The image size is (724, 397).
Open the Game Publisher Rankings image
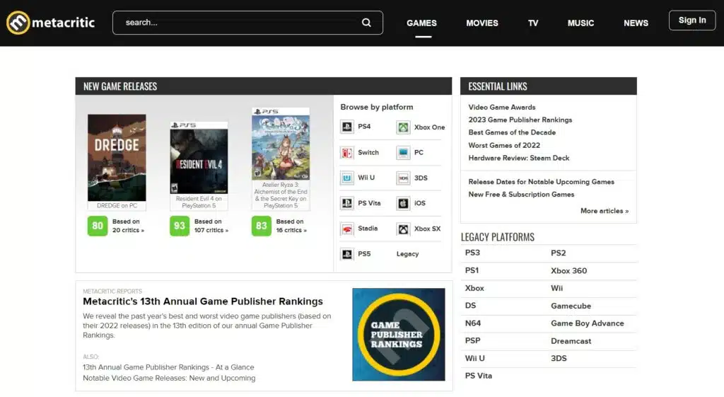click(x=399, y=335)
